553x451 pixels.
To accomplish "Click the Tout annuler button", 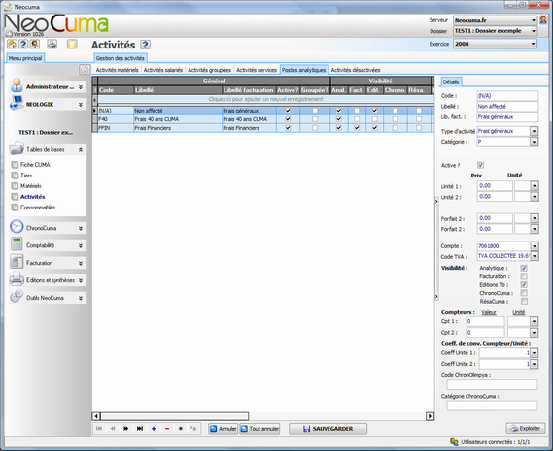I will point(259,429).
